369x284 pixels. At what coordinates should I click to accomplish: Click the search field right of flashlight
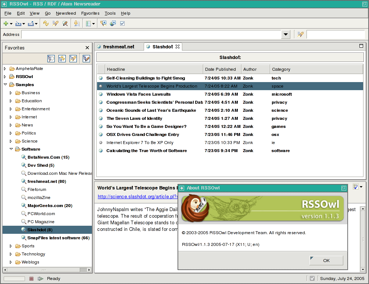point(336,34)
